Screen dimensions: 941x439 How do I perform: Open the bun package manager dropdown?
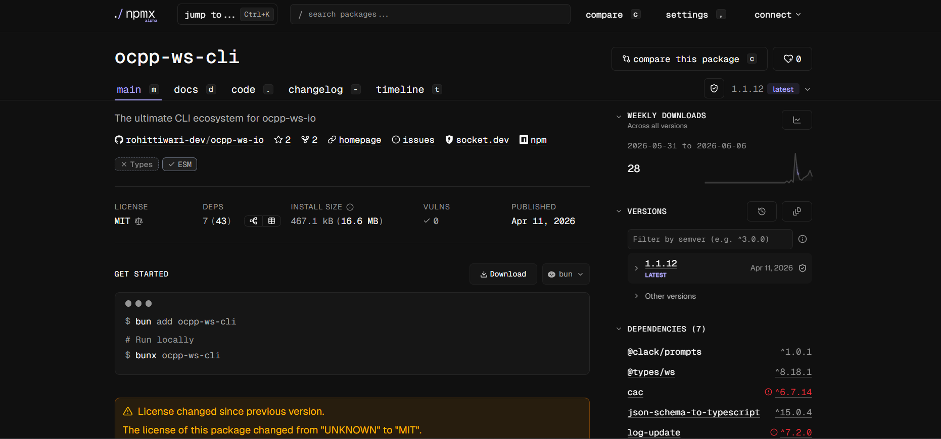tap(566, 274)
